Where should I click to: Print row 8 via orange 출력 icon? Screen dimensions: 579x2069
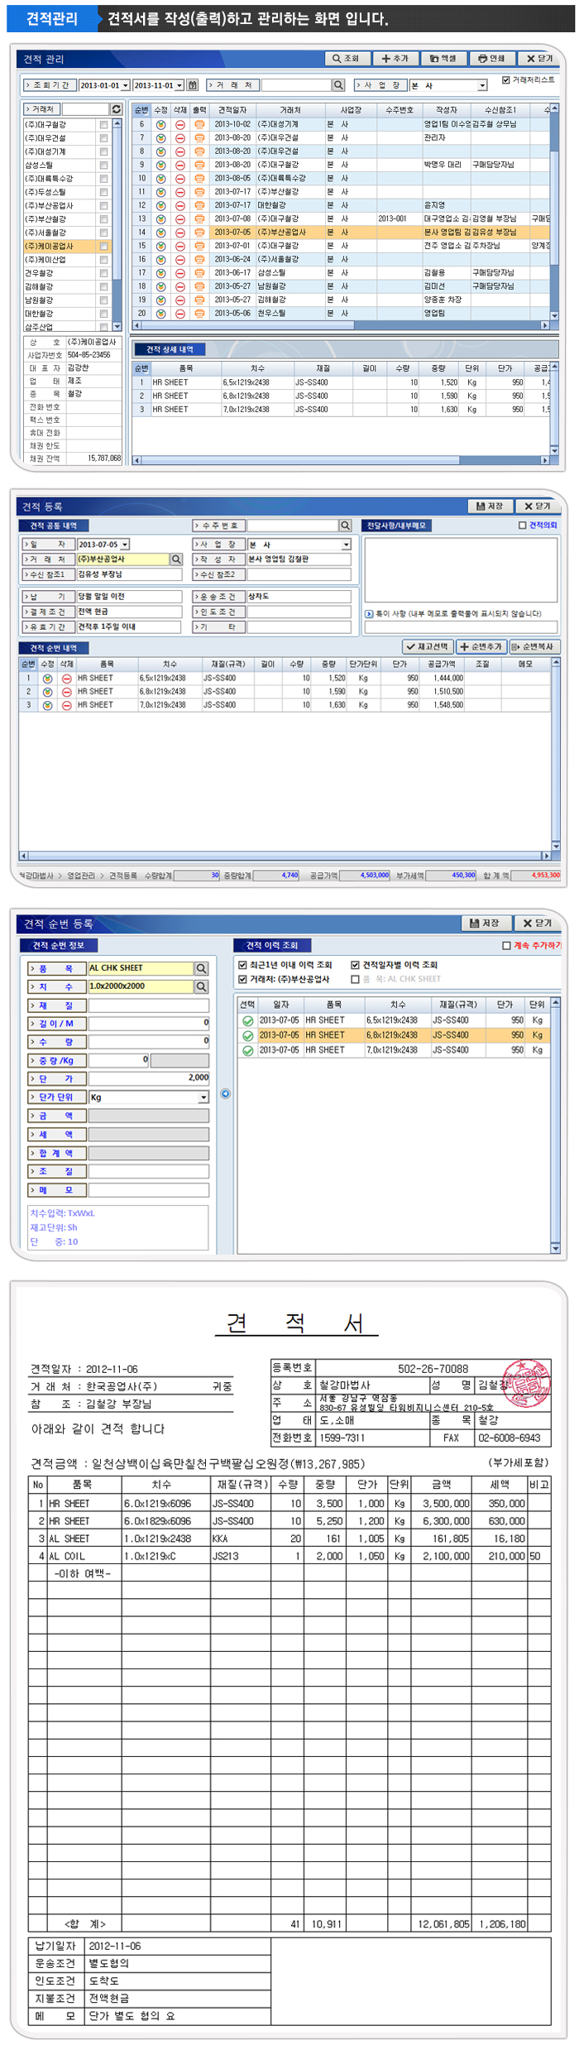pos(199,151)
